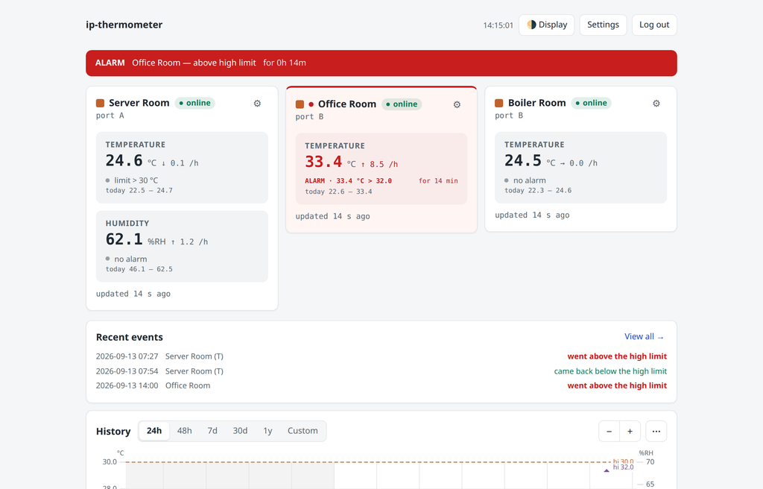Screen dimensions: 763x489
Task: Follow the View all events link
Action: click(x=645, y=336)
